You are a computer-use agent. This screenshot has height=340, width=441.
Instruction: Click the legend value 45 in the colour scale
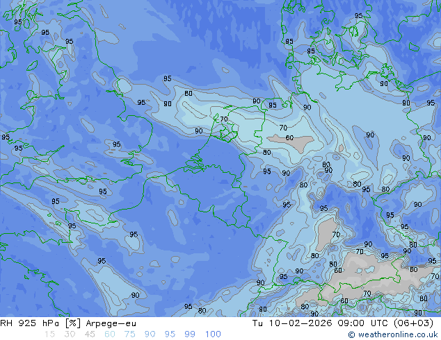coord(90,334)
